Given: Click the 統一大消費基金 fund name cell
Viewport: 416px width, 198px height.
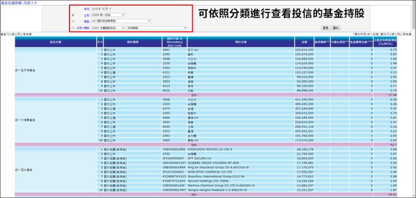Looking at the screenshot, I should [56, 120].
